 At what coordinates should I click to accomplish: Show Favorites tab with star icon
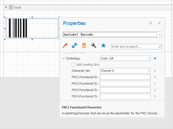click(x=103, y=45)
